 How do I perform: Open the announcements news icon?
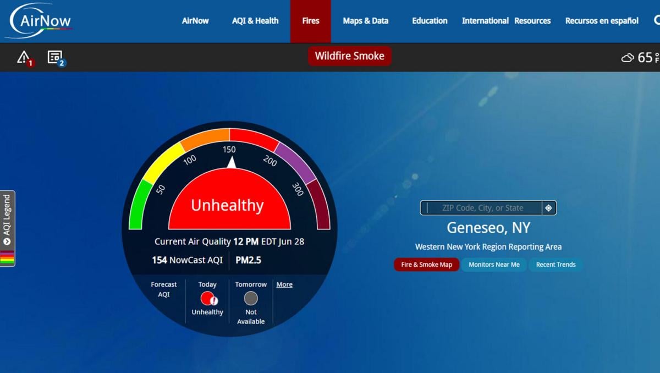tap(56, 57)
